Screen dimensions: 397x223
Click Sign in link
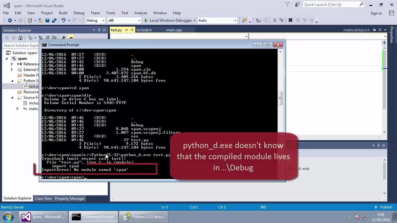[x=376, y=13]
